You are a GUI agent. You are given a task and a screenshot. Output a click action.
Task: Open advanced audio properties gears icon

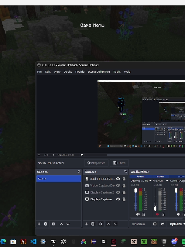(x=163, y=224)
